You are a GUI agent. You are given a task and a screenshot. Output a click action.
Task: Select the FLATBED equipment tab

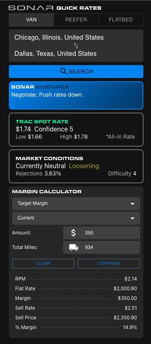pos(121,20)
